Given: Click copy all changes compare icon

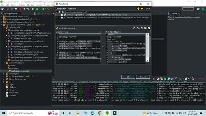Looking at the screenshot, I should click(x=138, y=28).
